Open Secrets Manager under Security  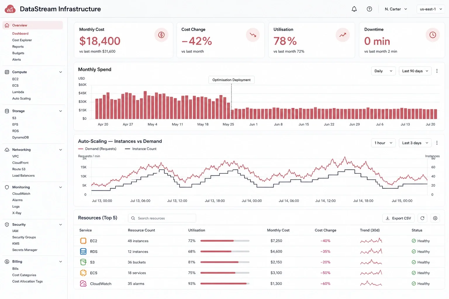point(25,250)
